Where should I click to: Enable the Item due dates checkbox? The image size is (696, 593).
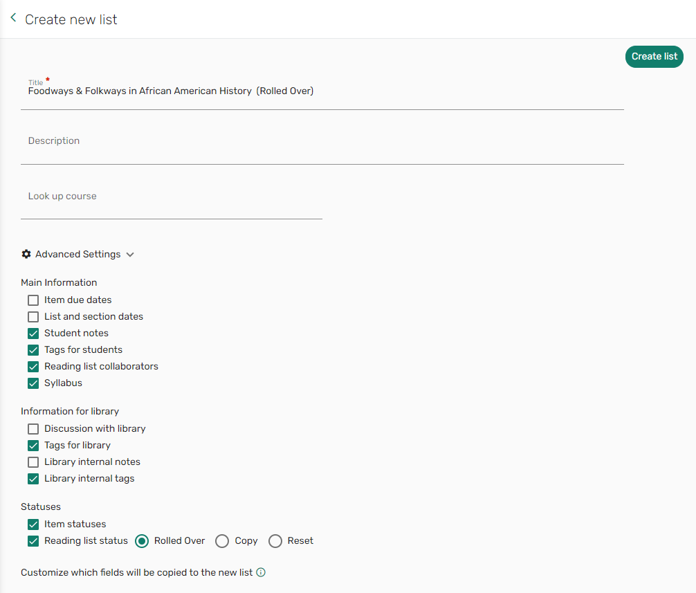[x=33, y=300]
